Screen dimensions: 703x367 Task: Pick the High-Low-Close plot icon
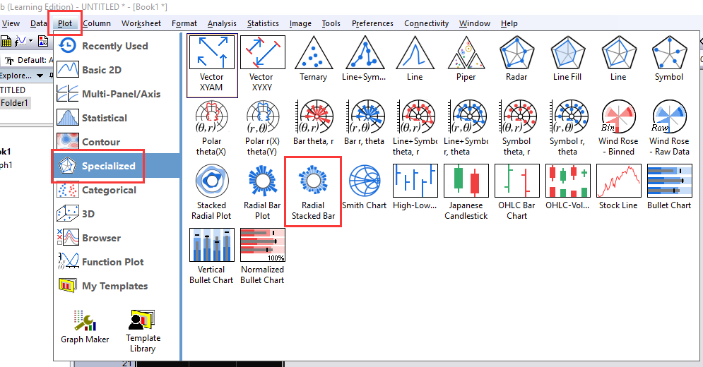point(415,188)
